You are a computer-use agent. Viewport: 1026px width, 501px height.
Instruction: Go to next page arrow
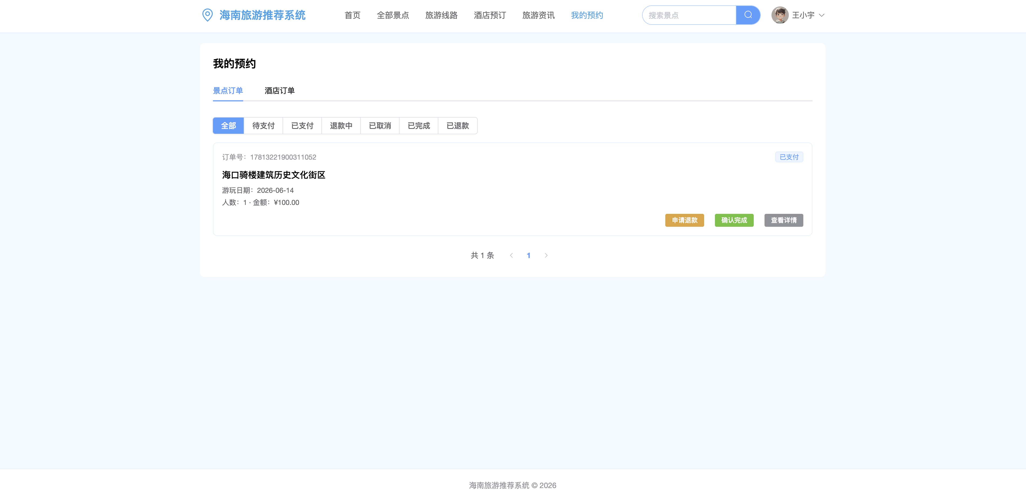pos(546,255)
